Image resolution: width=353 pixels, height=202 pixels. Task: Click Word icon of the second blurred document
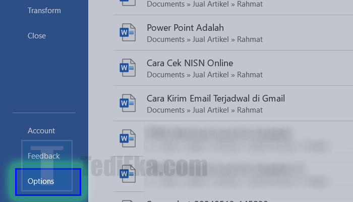tap(127, 174)
